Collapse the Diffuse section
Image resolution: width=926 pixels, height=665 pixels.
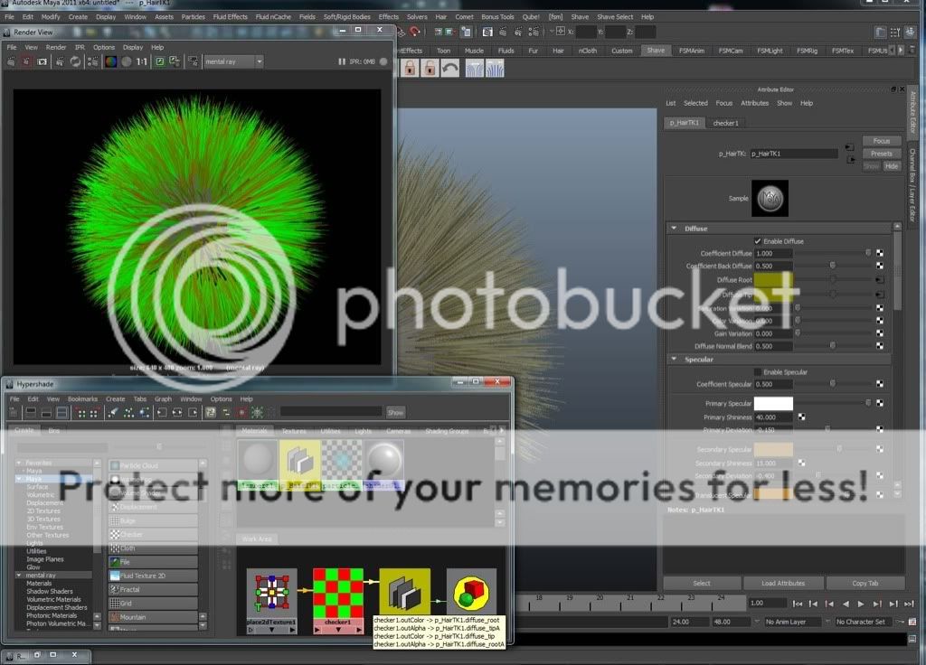(x=674, y=229)
